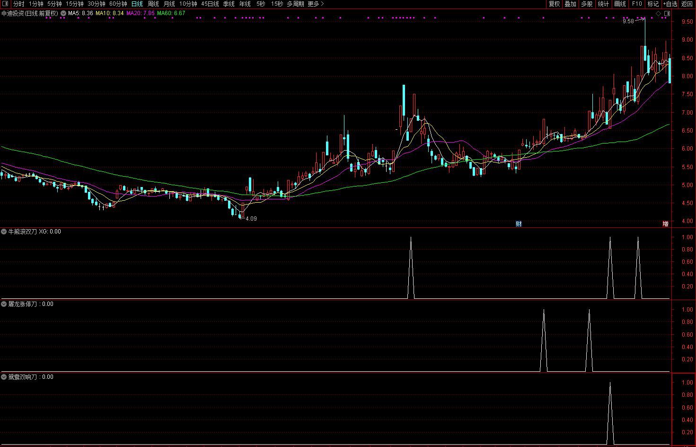Click the 统计 statistics button
This screenshot has width=696, height=447.
click(604, 4)
